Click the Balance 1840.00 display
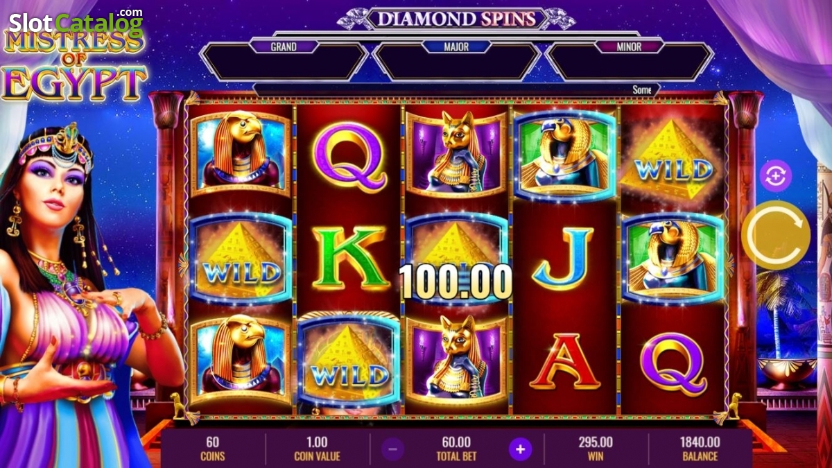This screenshot has height=468, width=832. click(700, 449)
